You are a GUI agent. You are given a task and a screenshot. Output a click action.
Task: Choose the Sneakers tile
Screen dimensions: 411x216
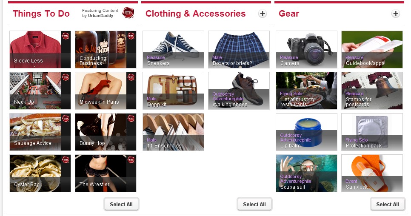tap(173, 49)
